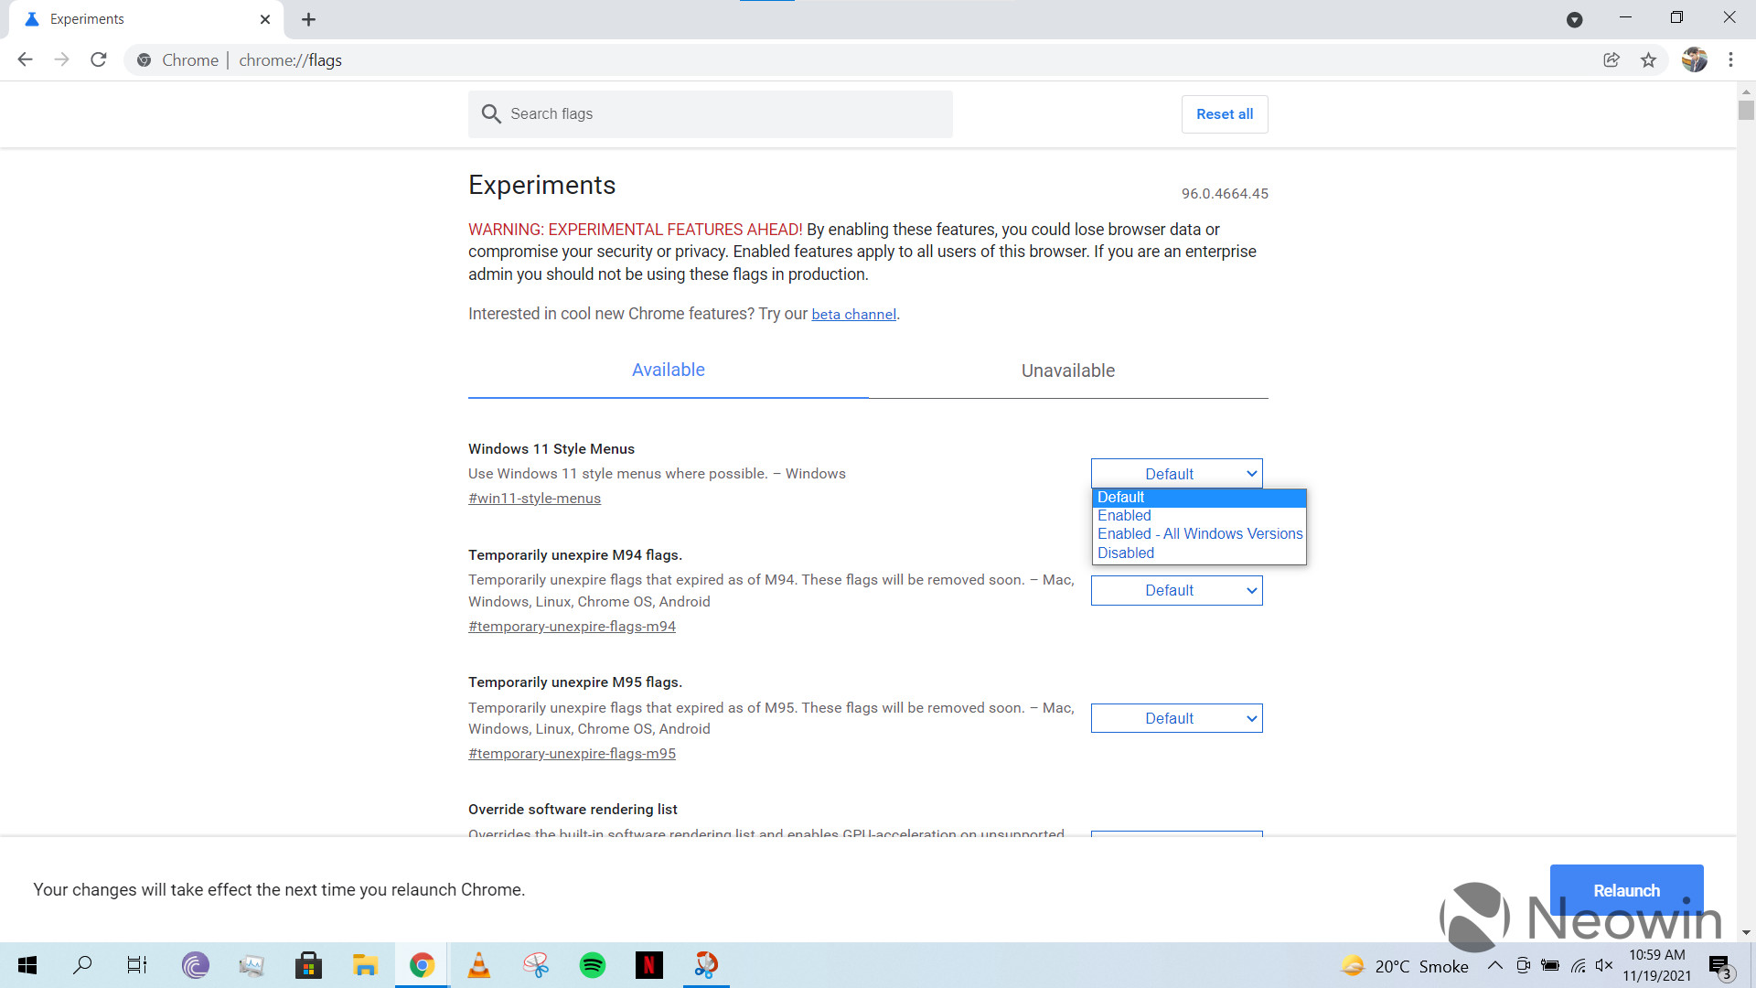Click the share icon in the address bar
This screenshot has height=988, width=1756.
pos(1611,59)
